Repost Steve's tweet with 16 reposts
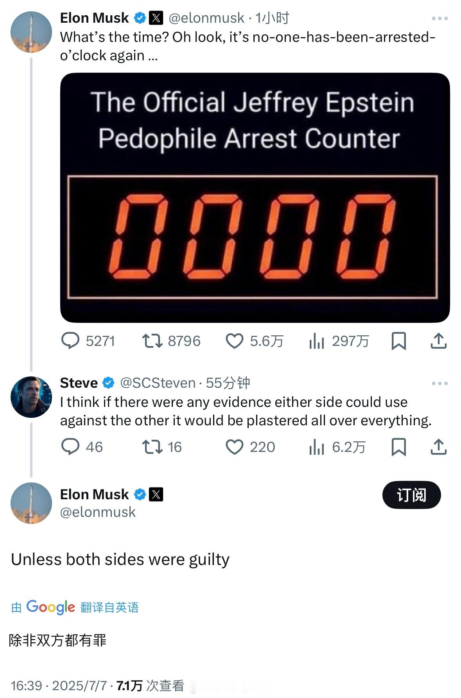The image size is (461, 698). pyautogui.click(x=162, y=447)
